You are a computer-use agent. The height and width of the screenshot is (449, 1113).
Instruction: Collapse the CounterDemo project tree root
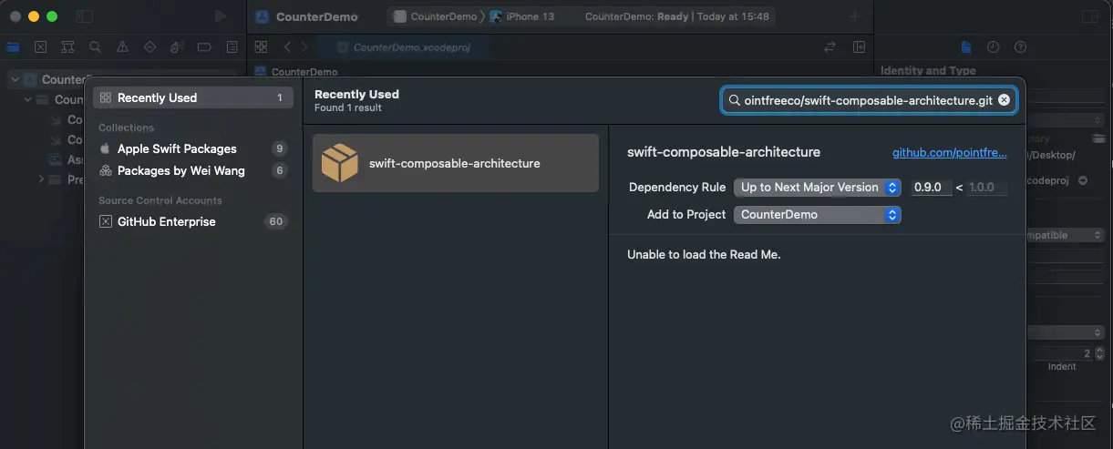click(x=15, y=79)
